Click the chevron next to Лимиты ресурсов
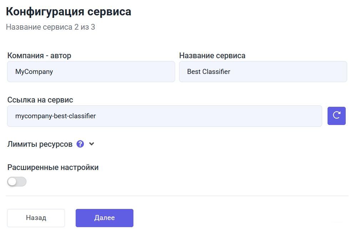 (x=91, y=144)
